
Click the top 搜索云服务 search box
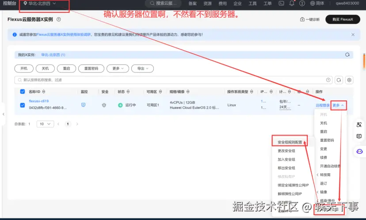(164, 3)
